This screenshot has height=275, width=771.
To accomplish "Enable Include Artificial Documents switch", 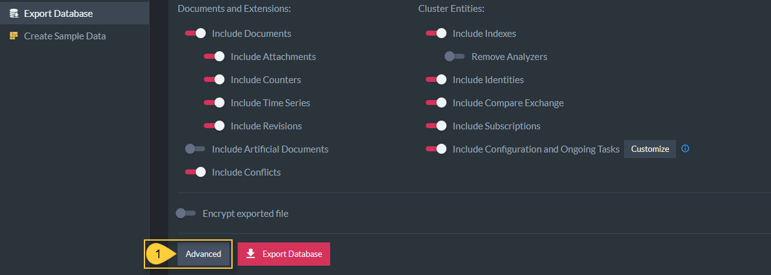I will pyautogui.click(x=195, y=149).
